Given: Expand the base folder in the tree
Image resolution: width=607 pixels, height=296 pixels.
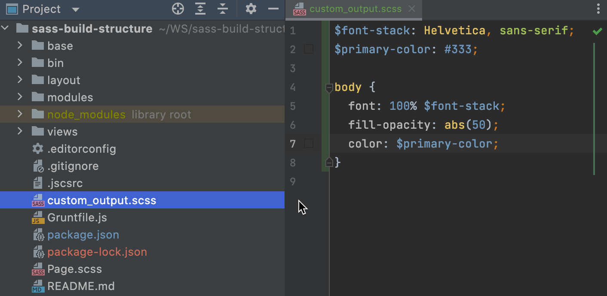Looking at the screenshot, I should click(x=19, y=45).
